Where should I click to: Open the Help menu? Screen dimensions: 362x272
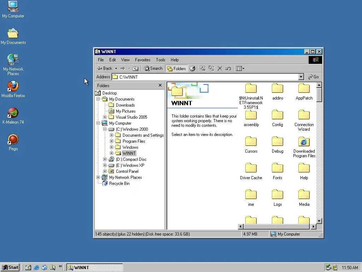175,60
